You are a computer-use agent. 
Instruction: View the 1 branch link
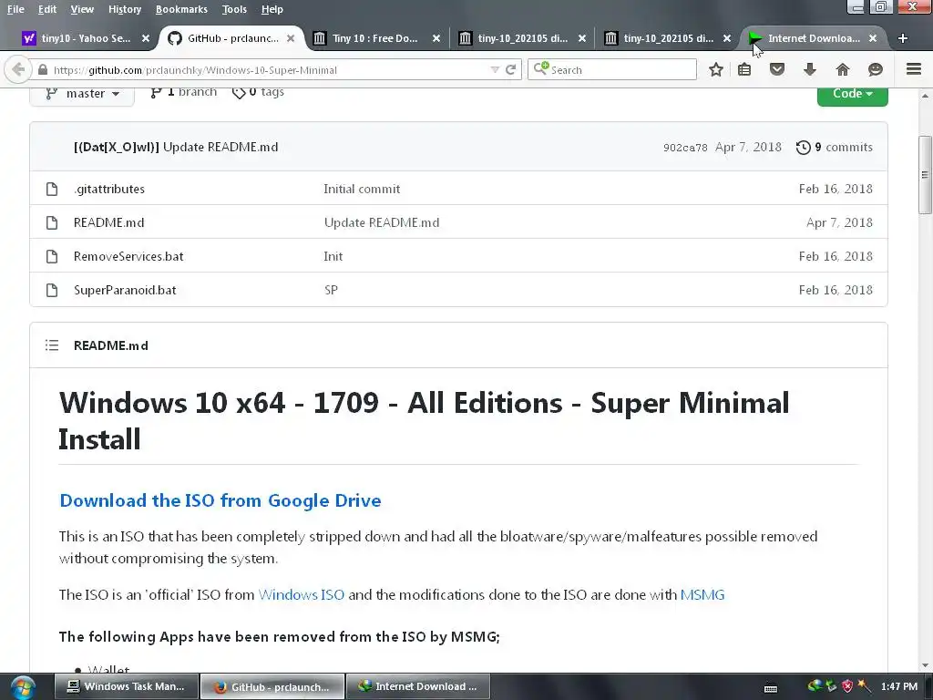click(184, 92)
